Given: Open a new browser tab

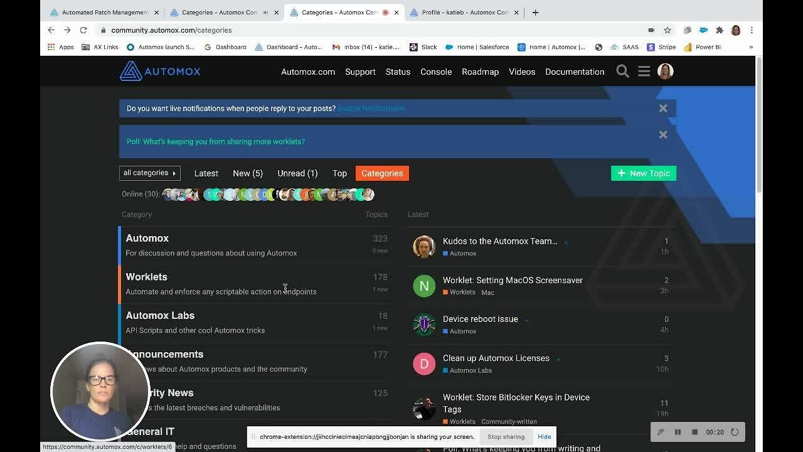Looking at the screenshot, I should click(535, 12).
